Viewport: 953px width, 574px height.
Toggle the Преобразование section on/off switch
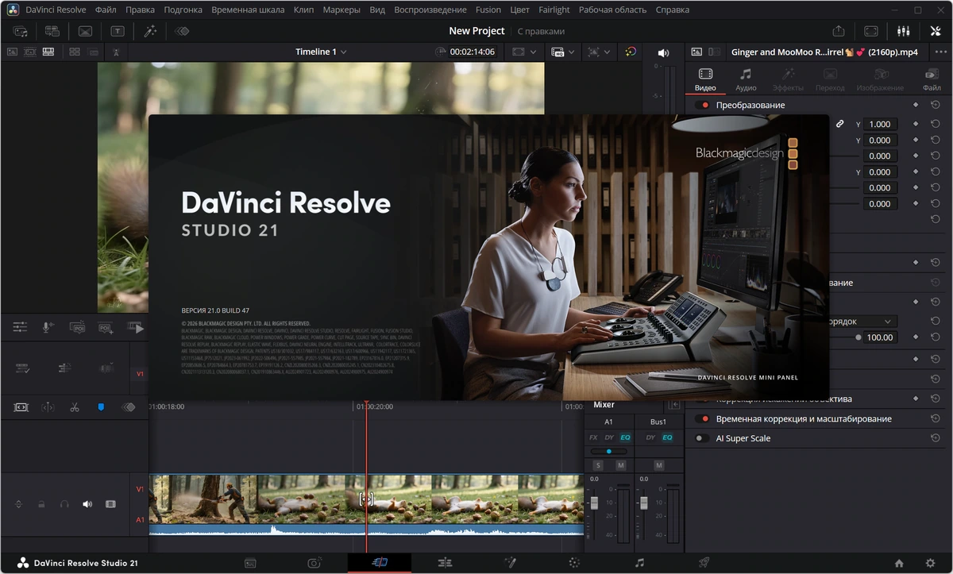coord(702,105)
